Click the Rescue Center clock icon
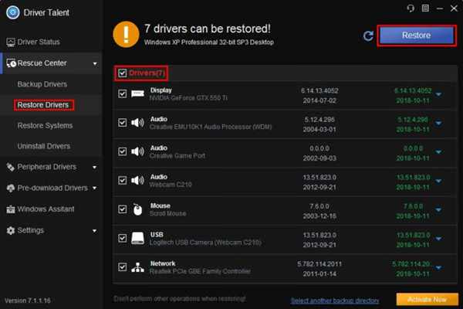Screen dimensions: 463x309 pyautogui.click(x=12, y=63)
